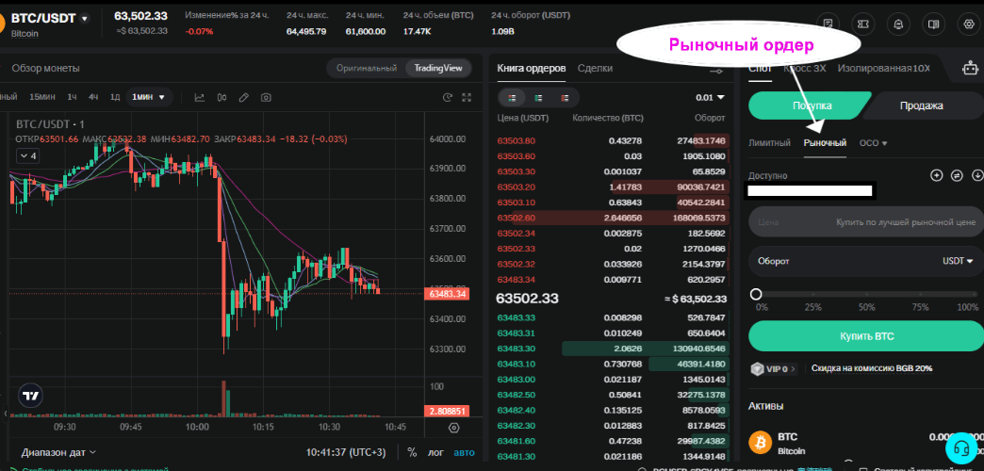Expand the indicators list showing 4
The height and width of the screenshot is (471, 984).
(28, 155)
